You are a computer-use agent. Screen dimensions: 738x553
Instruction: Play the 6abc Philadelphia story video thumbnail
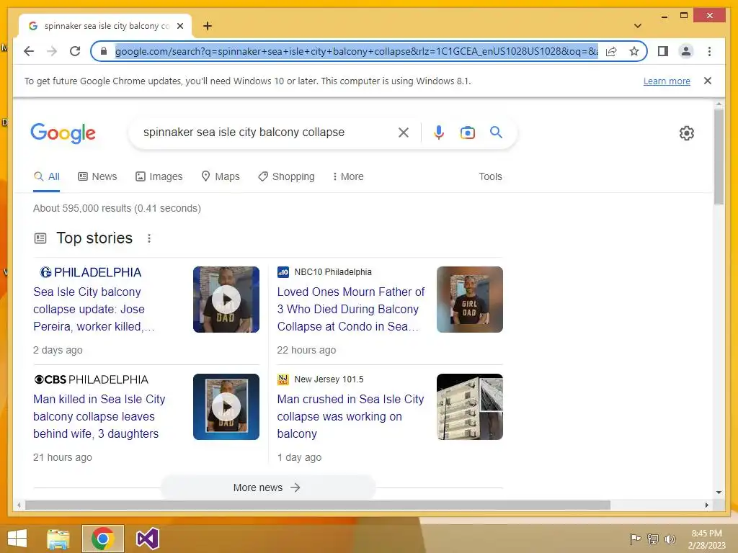[x=226, y=300]
